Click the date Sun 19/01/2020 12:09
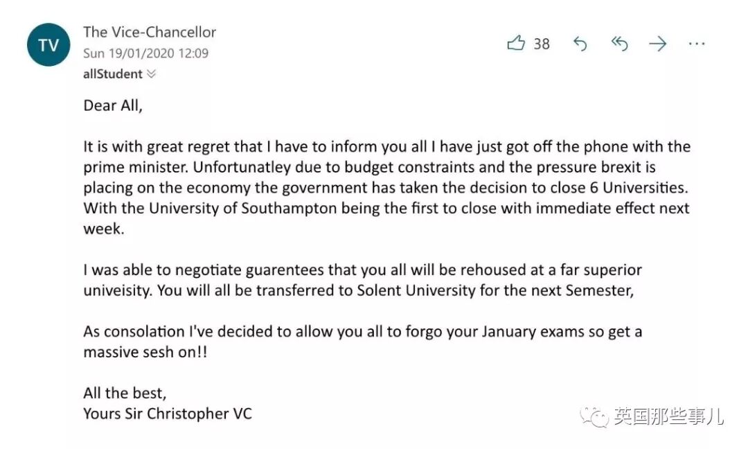This screenshot has height=449, width=748. click(145, 53)
